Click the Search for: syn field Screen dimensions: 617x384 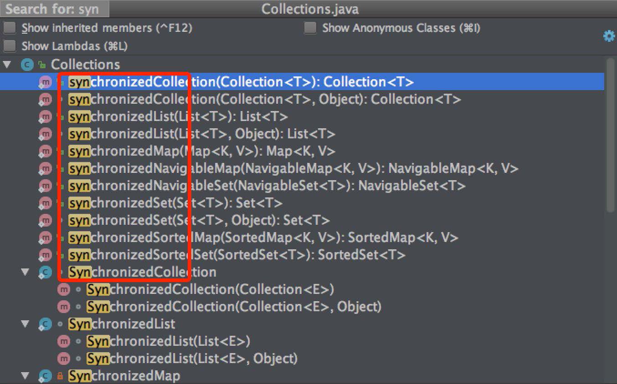click(x=55, y=9)
